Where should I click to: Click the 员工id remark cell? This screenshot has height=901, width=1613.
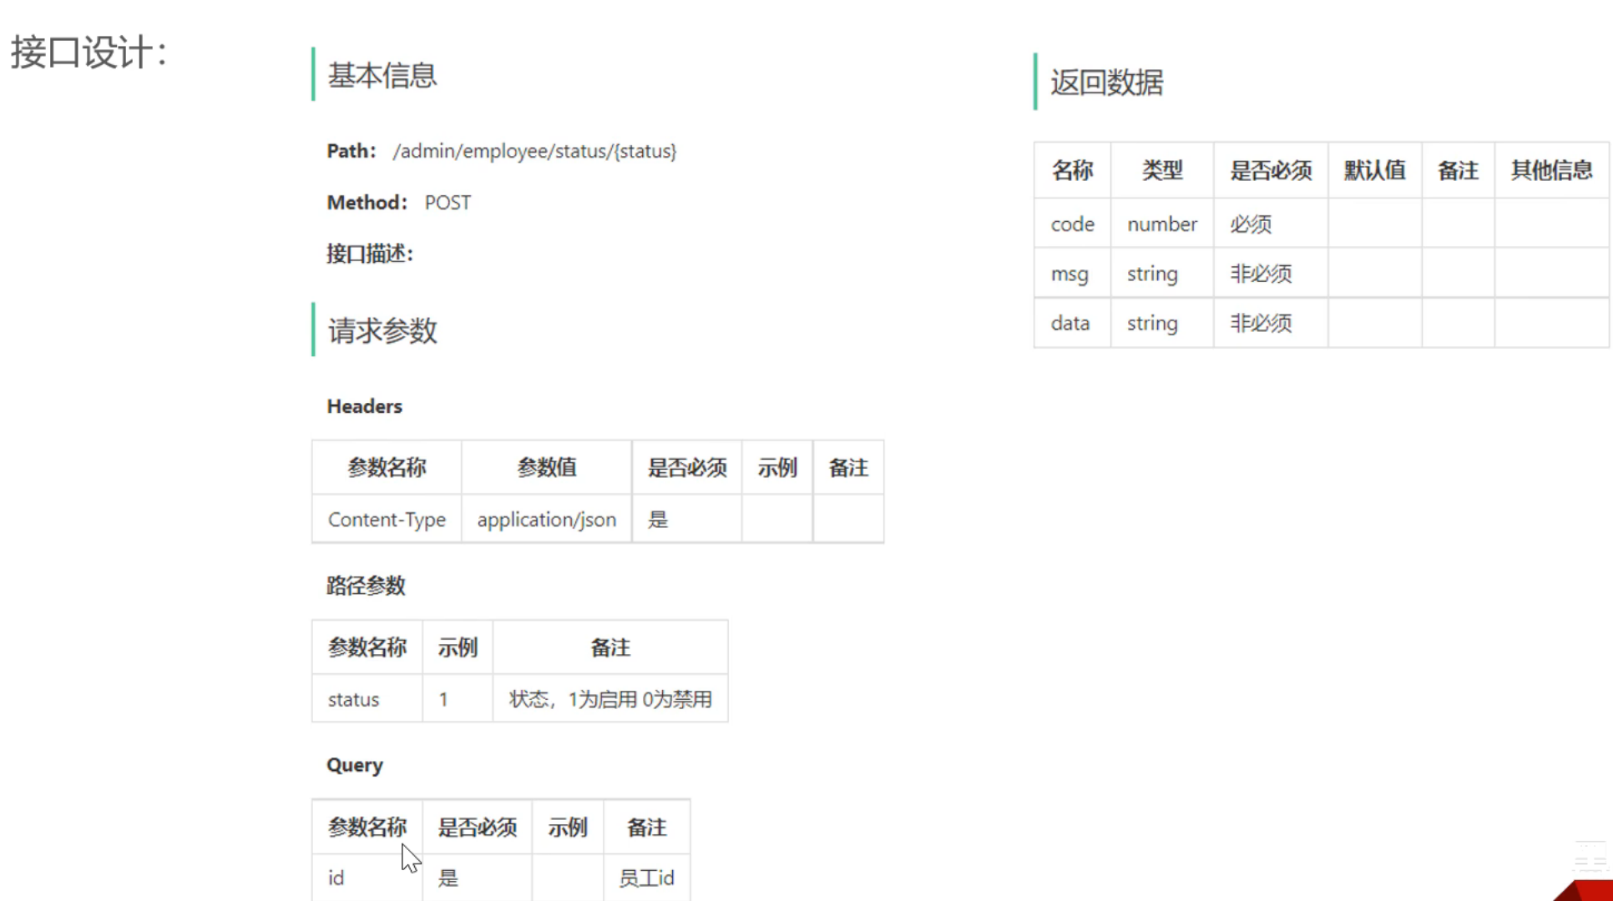[x=646, y=878]
